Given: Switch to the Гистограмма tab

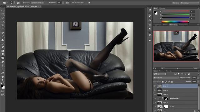Looking at the screenshot, I should 183,25.
